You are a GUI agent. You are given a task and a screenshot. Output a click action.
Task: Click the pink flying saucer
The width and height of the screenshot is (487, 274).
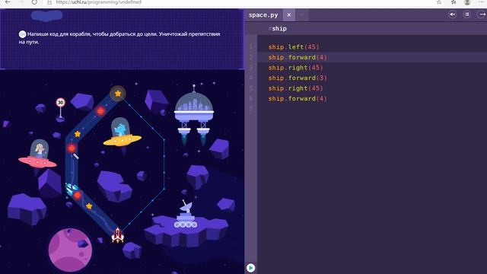pos(37,155)
